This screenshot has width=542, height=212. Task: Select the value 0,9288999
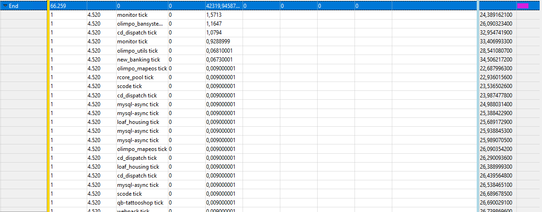point(218,41)
